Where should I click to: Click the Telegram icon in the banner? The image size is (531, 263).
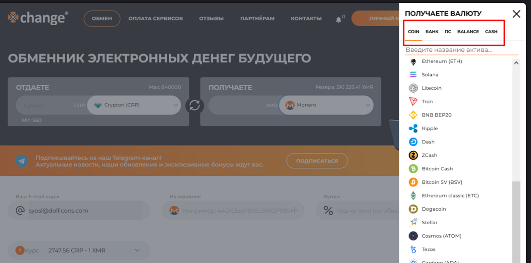click(22, 161)
